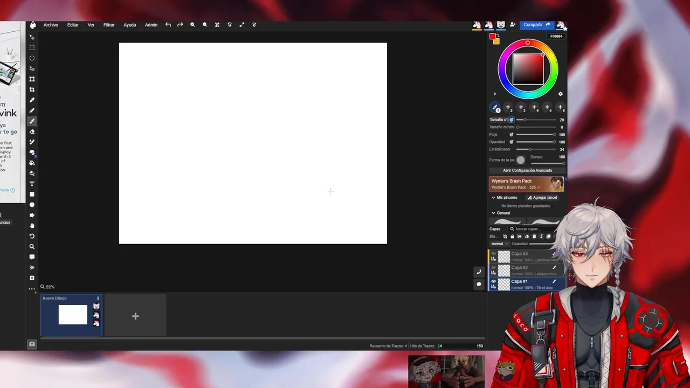Click the red foreground color swatch

(492, 37)
